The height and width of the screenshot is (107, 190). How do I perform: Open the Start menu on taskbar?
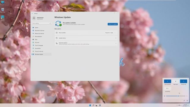90,105
